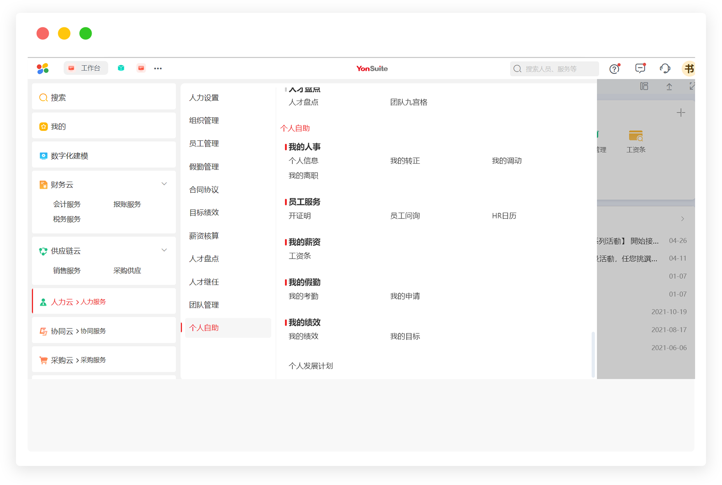
Task: Click the 搜索 box in the left sidebar
Action: [104, 97]
